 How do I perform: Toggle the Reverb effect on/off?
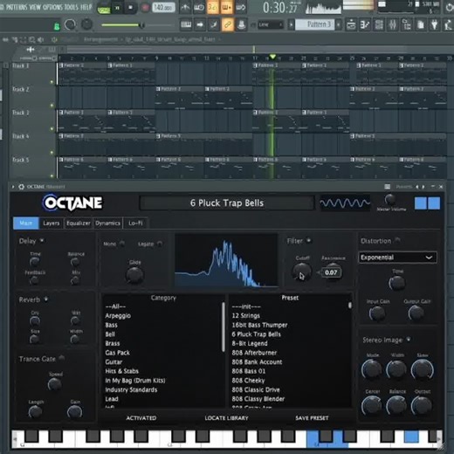[x=46, y=299]
